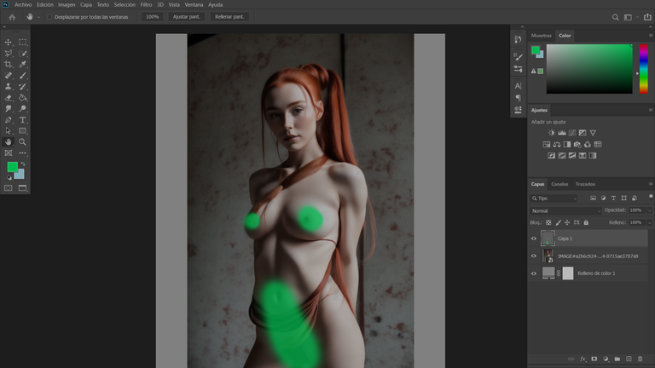
Task: Add a Hue/Saturation adjustment
Action: [547, 144]
